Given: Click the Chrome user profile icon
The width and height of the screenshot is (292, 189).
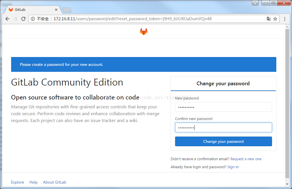Looking at the screenshot, I should point(255,3).
